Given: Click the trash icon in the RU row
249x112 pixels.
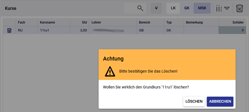Looking at the screenshot, I should (x=9, y=30).
